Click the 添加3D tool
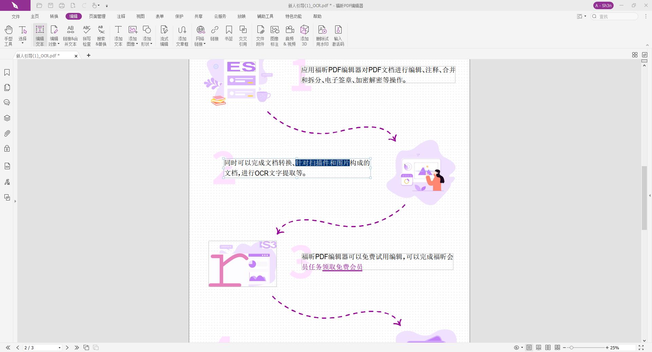 click(x=304, y=35)
